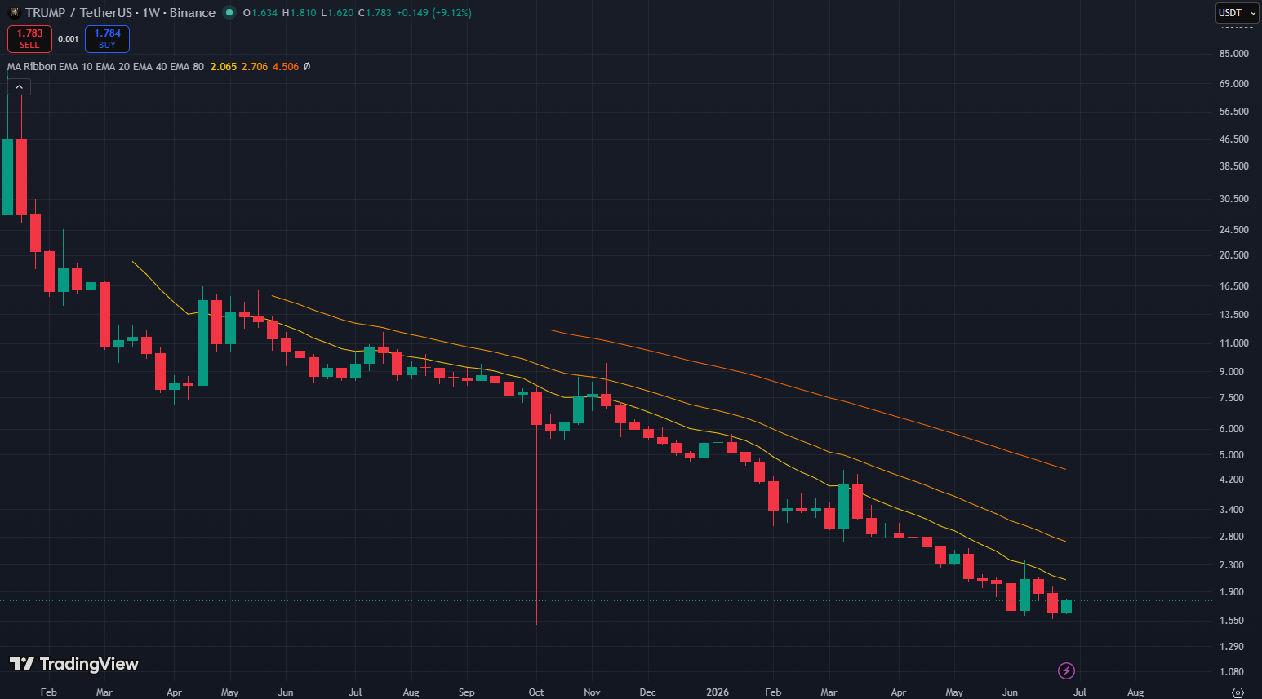
Task: Click the 46.500 price scale label
Action: tap(1234, 139)
